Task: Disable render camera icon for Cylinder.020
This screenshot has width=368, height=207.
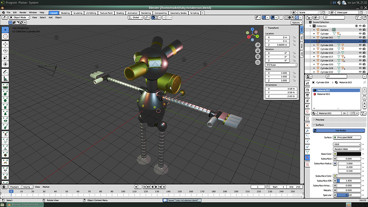Action: click(x=364, y=65)
